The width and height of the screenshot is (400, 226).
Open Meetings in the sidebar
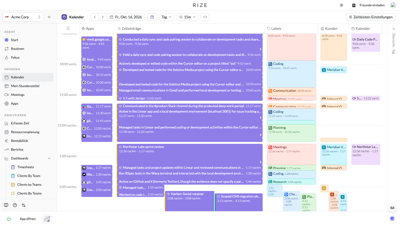(x=28, y=95)
